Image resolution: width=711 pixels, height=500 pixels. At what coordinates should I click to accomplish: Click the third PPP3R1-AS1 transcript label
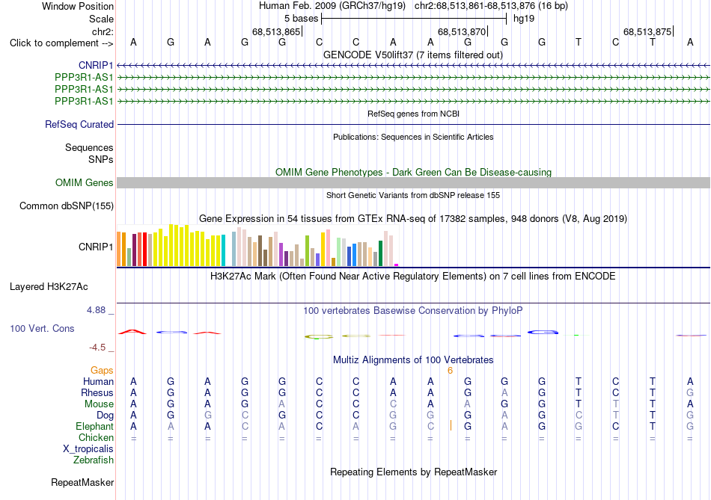coord(84,101)
